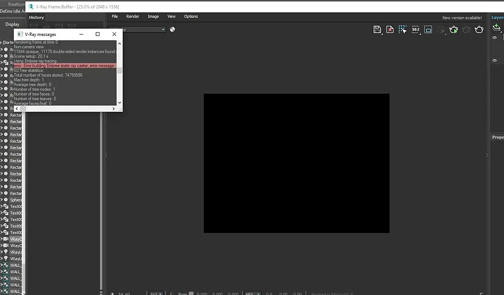This screenshot has width=504, height=295.
Task: Click the Properties panel header
Action: tap(498, 137)
